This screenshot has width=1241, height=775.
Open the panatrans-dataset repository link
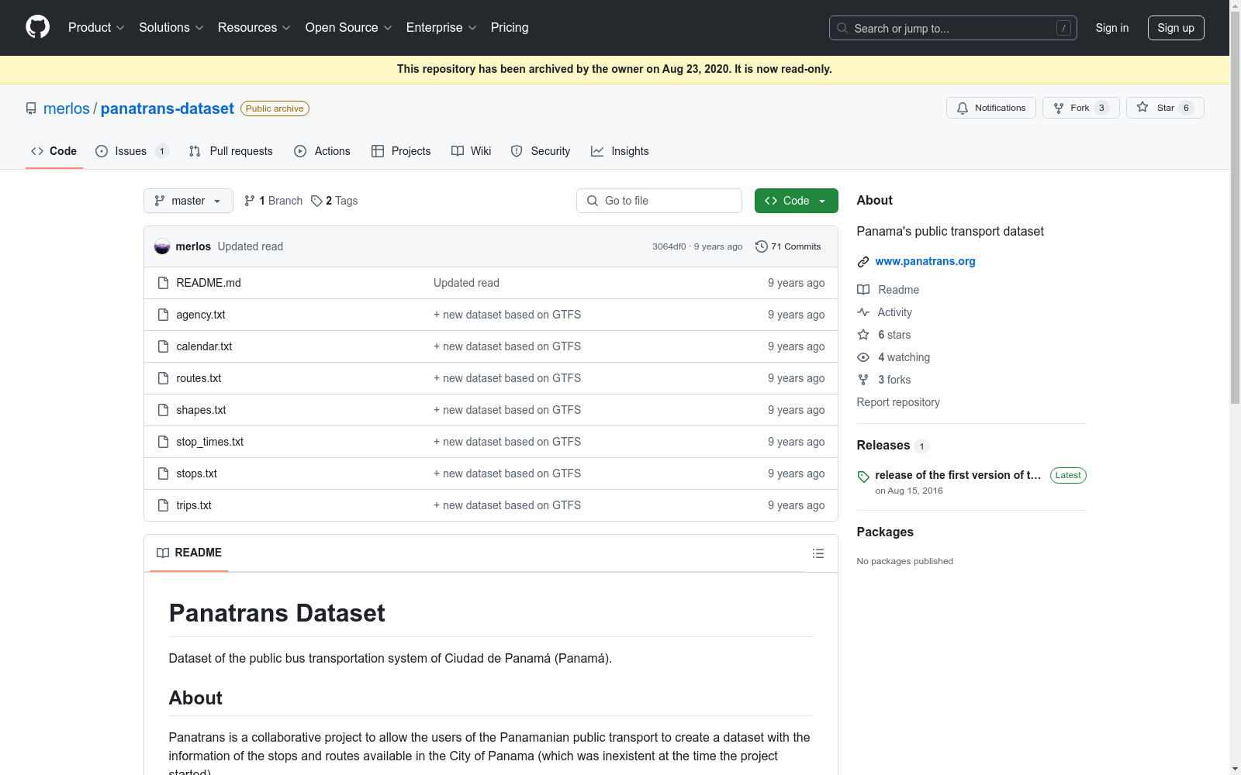click(168, 108)
